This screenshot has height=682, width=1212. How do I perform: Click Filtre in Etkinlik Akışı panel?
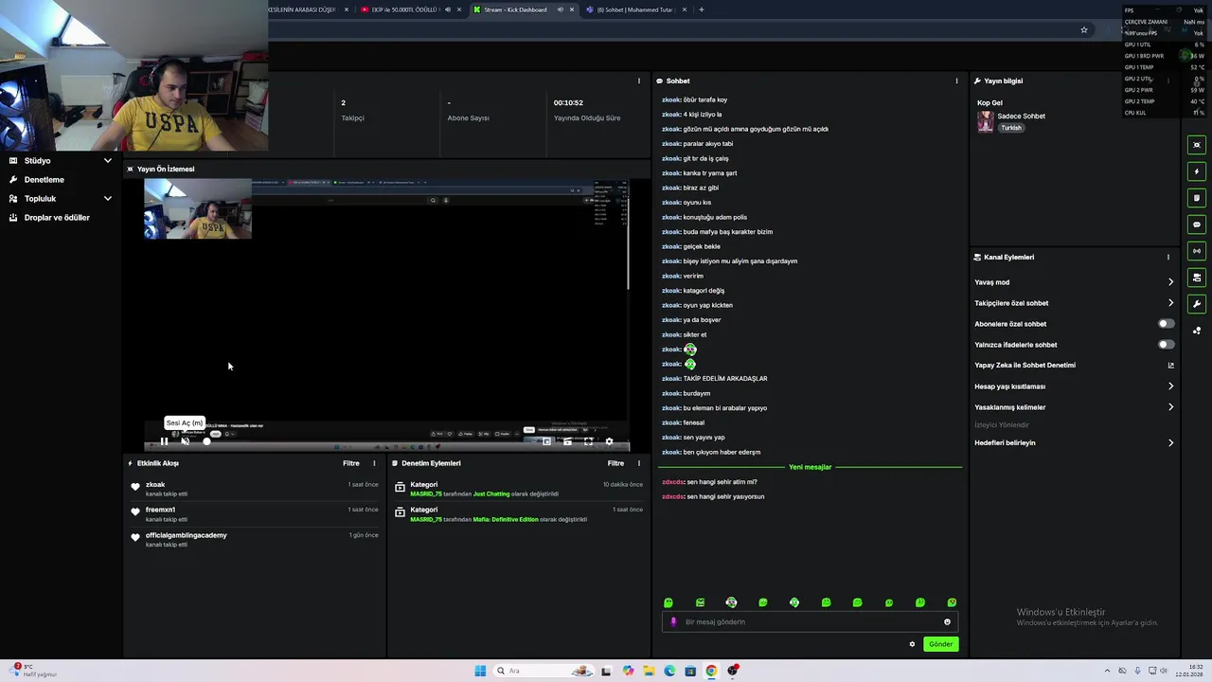click(351, 463)
